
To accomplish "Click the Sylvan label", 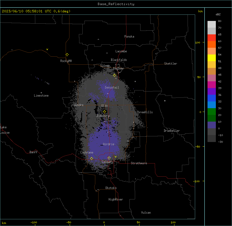I will (x=105, y=66).
